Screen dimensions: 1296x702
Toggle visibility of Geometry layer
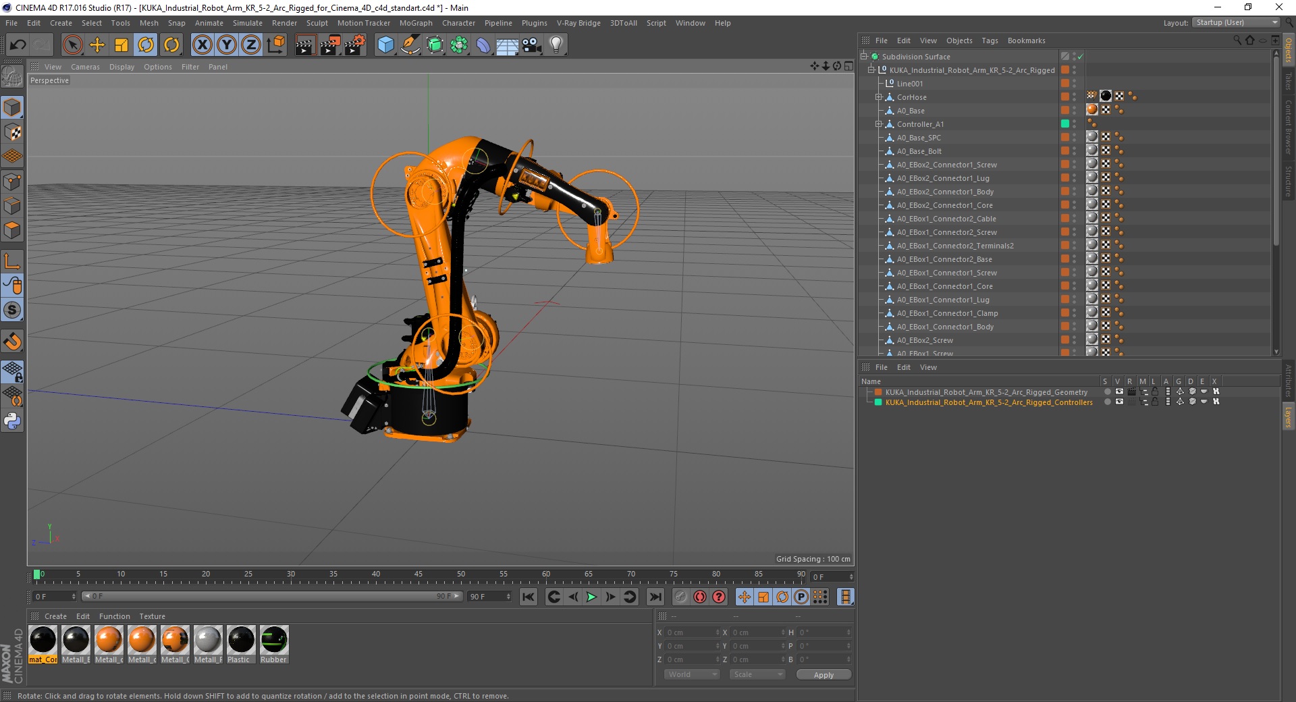(1119, 391)
